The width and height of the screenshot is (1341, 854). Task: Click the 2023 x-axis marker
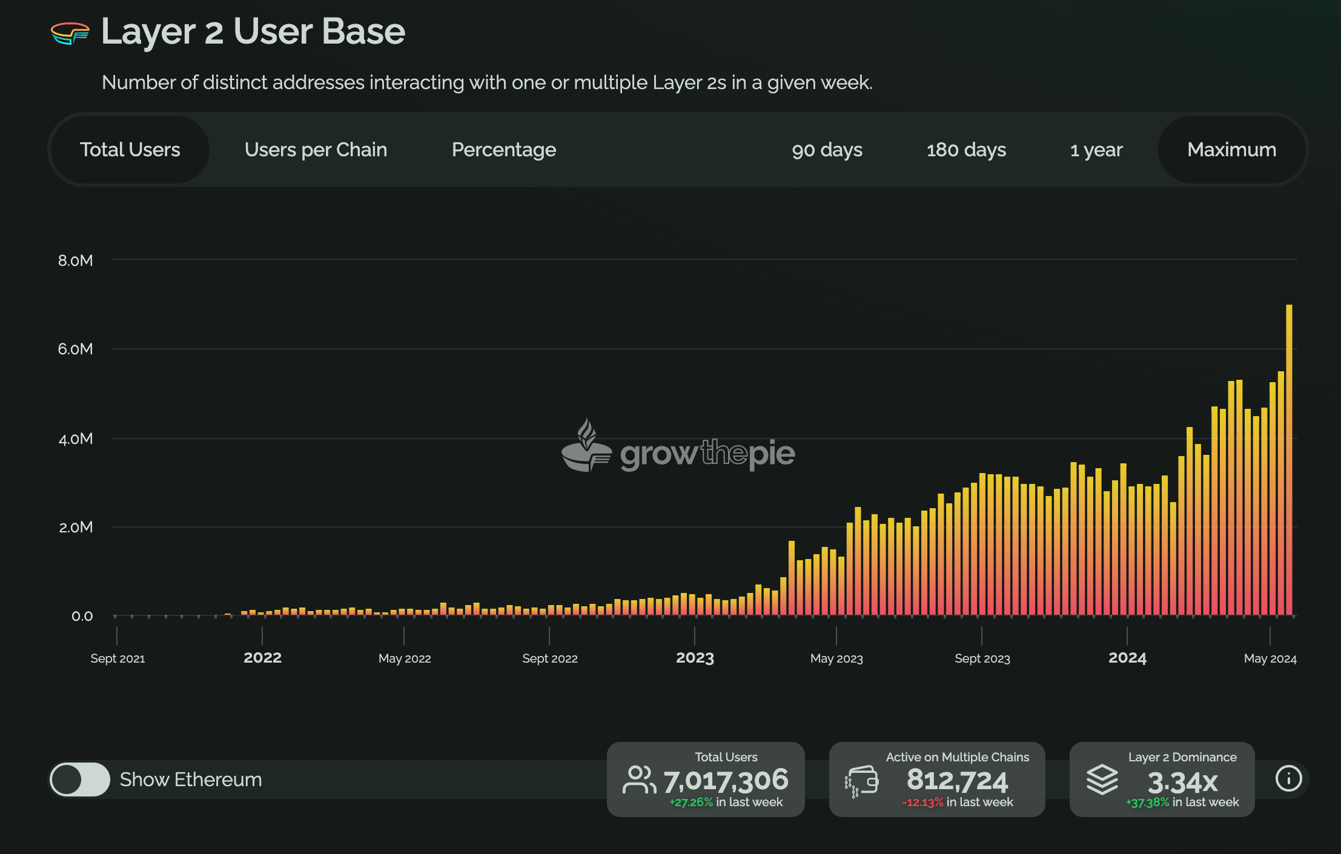pyautogui.click(x=695, y=658)
